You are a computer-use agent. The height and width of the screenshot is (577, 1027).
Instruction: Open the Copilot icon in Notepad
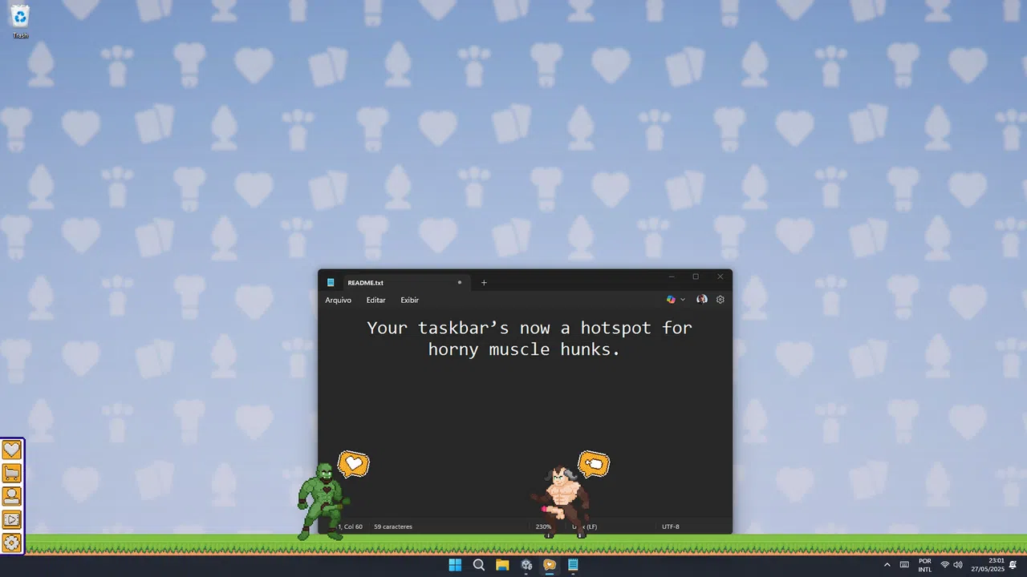coord(671,300)
